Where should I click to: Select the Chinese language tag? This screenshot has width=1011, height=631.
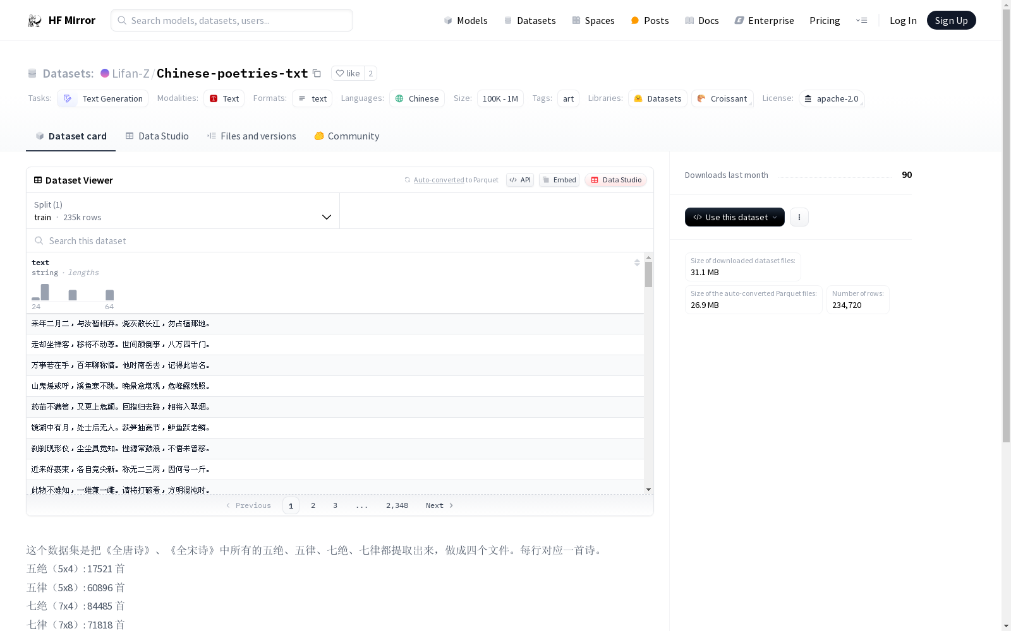(417, 98)
